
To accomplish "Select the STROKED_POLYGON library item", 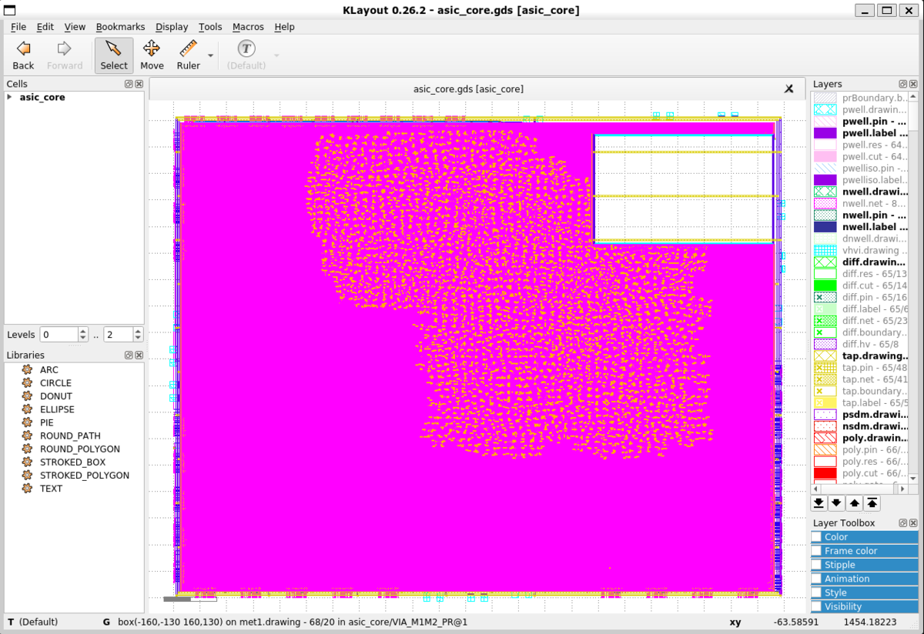I will 85,475.
